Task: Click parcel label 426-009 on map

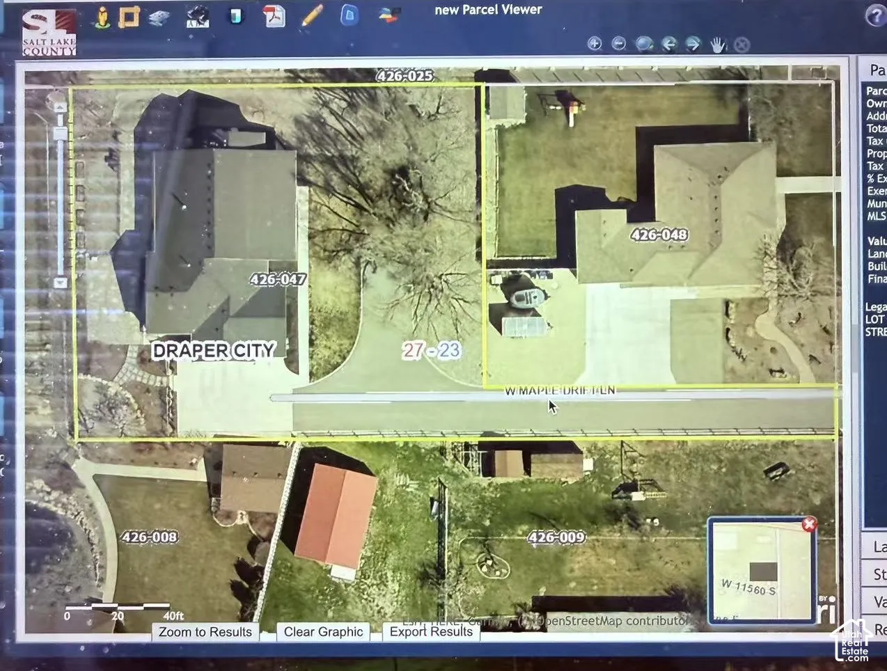Action: point(556,537)
